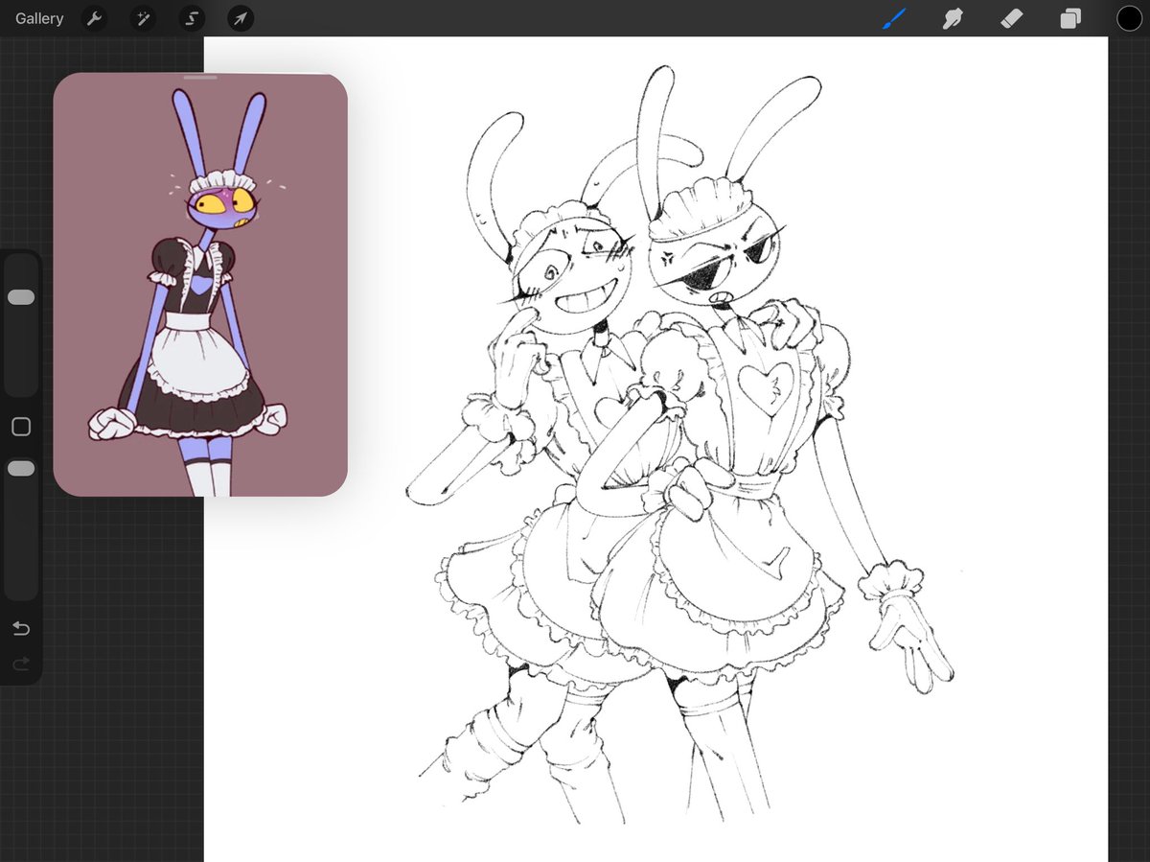Viewport: 1150px width, 862px height.
Task: Tap redo on the sidebar
Action: (x=20, y=664)
